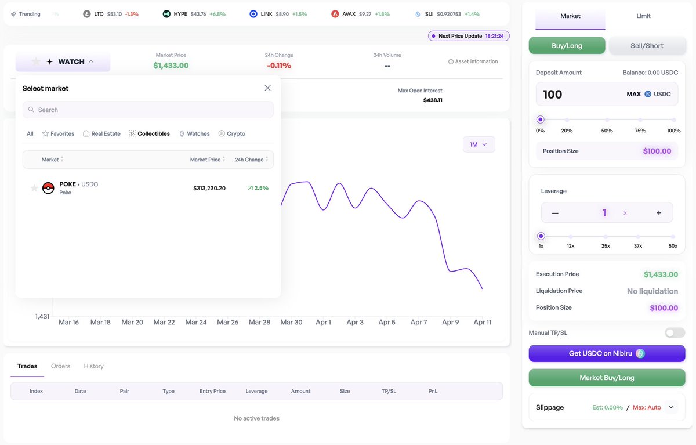
Task: Click the leverage value field showing 1
Action: pyautogui.click(x=604, y=213)
